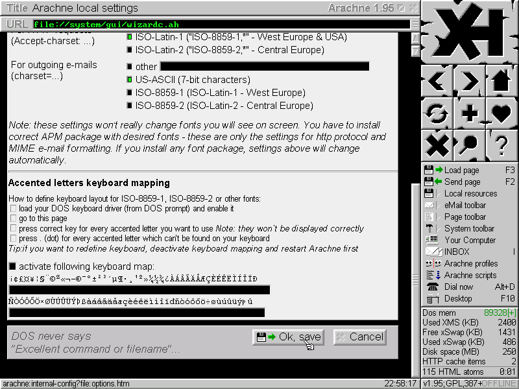519x389 pixels.
Task: Click the first keyboard map input field
Action: pyautogui.click(x=139, y=290)
